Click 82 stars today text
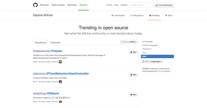This screenshot has width=207, height=108. coord(45,62)
